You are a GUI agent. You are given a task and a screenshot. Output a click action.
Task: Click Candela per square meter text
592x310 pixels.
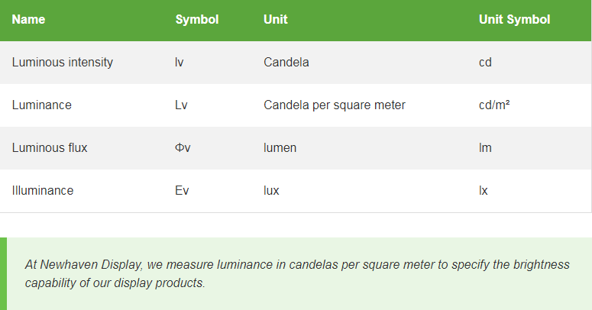tap(335, 105)
